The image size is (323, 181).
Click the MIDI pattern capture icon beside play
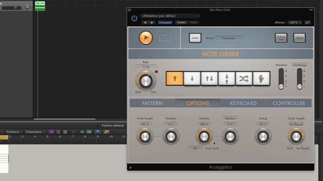(165, 38)
